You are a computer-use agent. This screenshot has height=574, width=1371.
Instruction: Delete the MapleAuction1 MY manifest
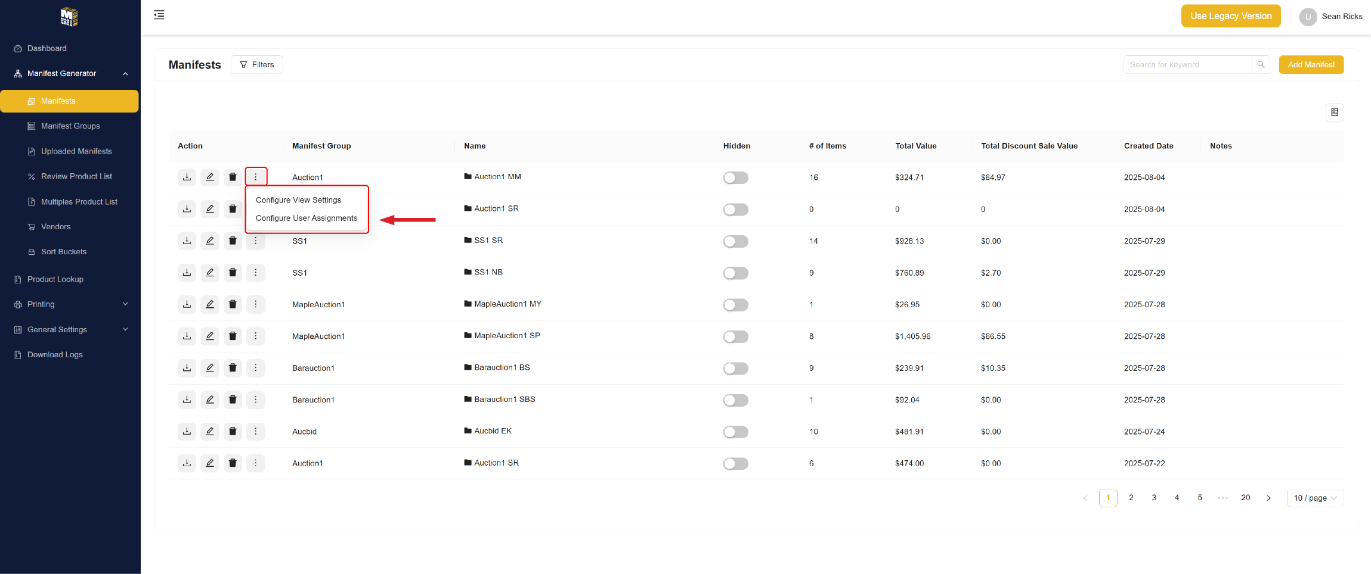pyautogui.click(x=233, y=304)
